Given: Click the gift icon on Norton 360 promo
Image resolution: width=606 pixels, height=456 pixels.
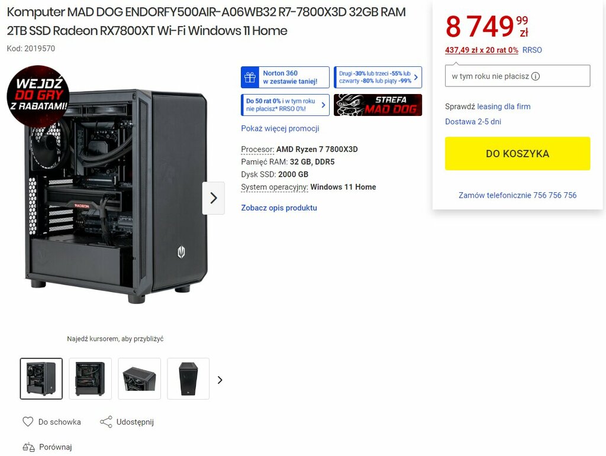Looking at the screenshot, I should 250,77.
